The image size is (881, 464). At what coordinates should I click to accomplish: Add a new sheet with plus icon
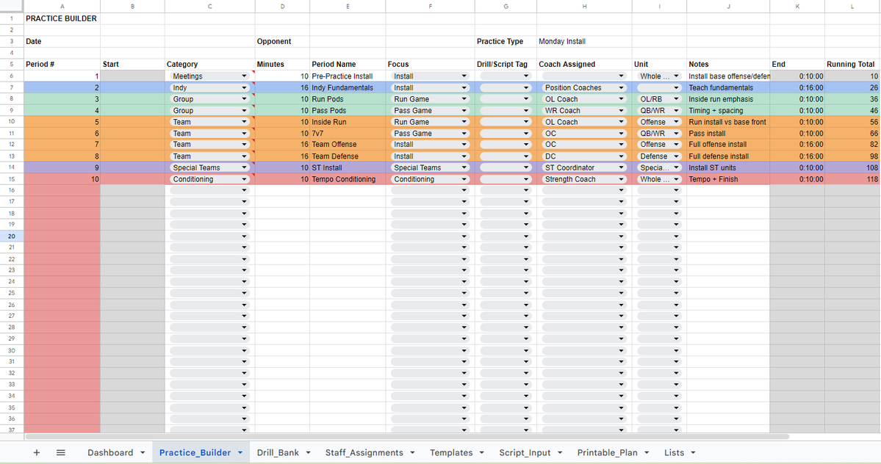37,453
